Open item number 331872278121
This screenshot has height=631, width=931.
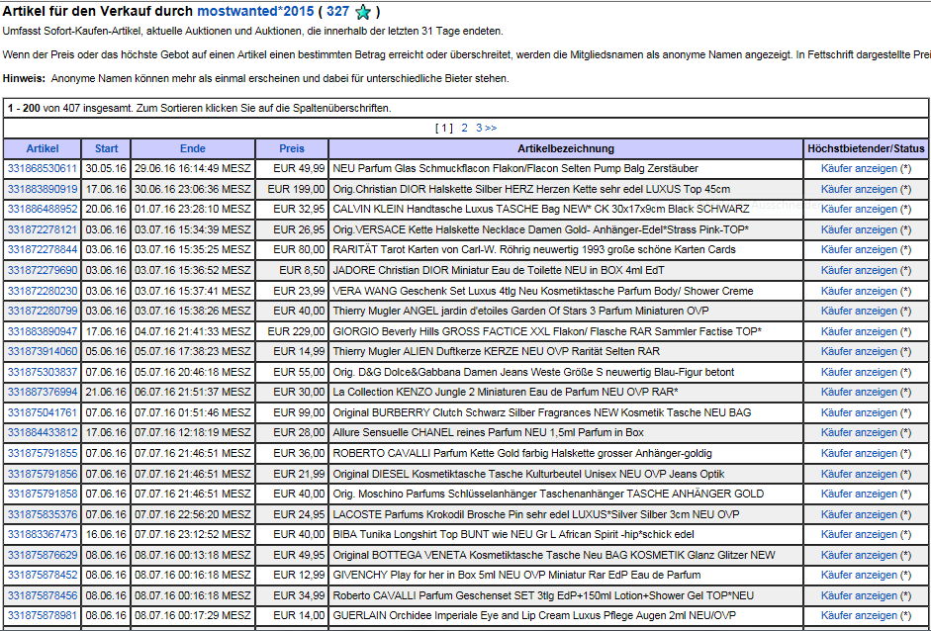(43, 229)
